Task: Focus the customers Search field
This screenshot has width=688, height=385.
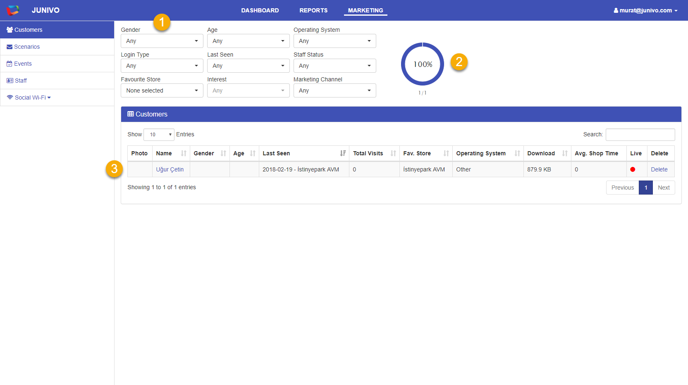Action: [640, 135]
